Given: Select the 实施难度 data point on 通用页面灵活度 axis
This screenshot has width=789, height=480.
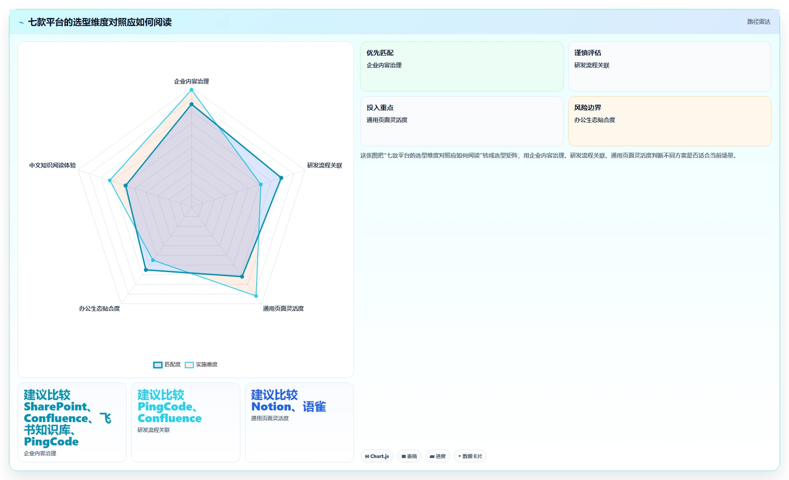Looking at the screenshot, I should [x=256, y=296].
